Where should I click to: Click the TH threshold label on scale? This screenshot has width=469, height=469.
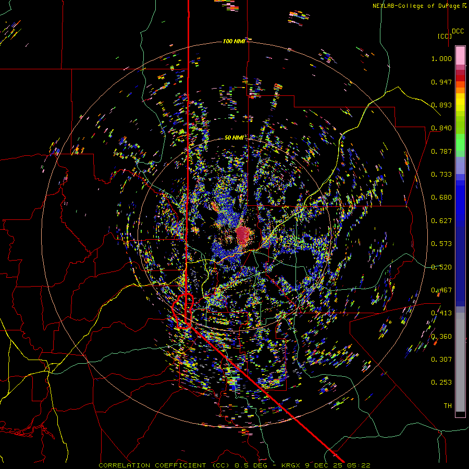coord(448,406)
